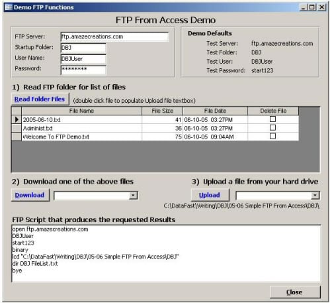Click the 'lcd' script line

click(x=95, y=257)
